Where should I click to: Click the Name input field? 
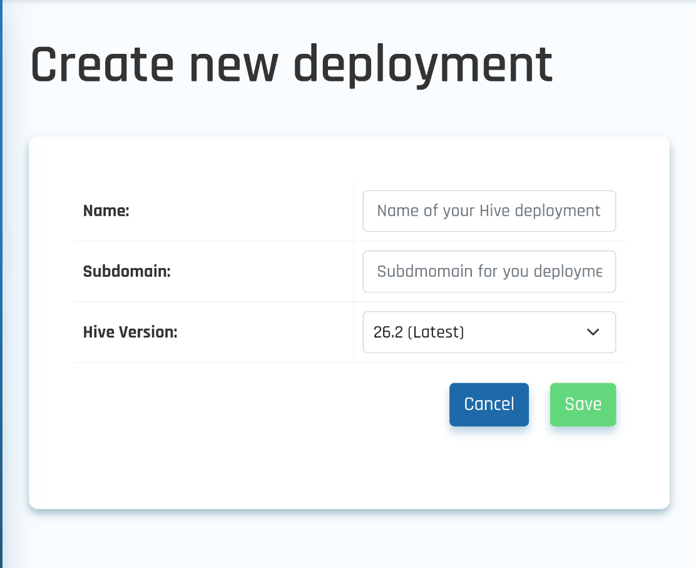[x=489, y=211]
